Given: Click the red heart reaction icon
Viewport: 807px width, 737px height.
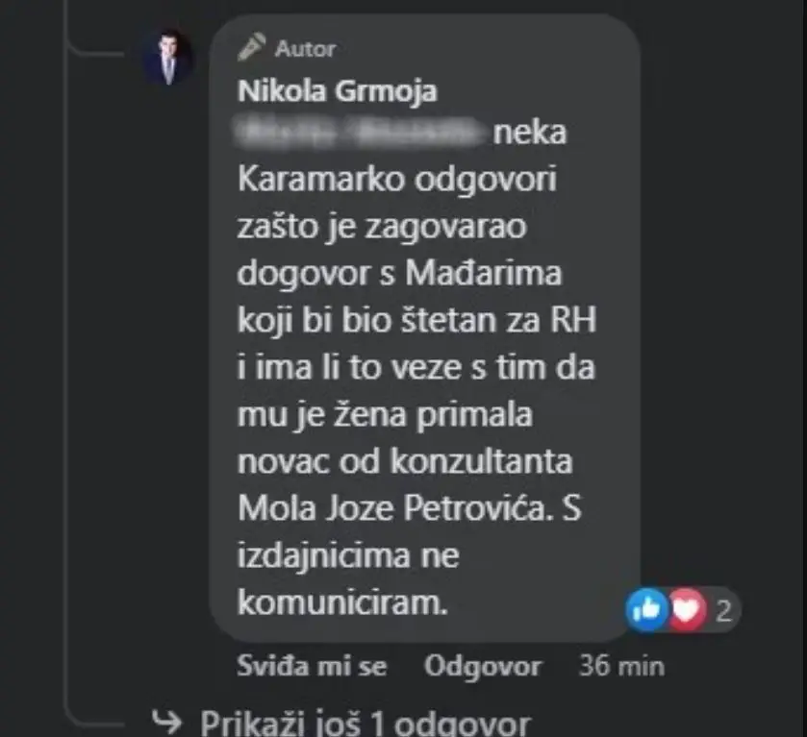Looking at the screenshot, I should (x=687, y=610).
